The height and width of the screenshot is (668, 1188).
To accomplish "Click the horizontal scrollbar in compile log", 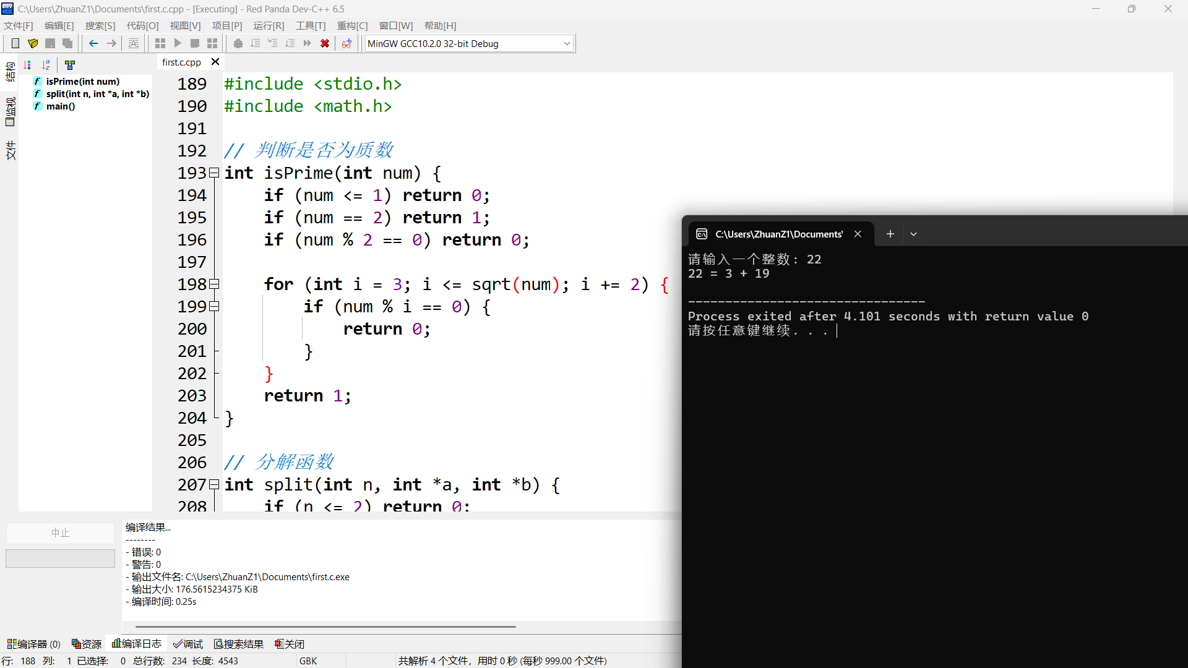I will point(325,627).
